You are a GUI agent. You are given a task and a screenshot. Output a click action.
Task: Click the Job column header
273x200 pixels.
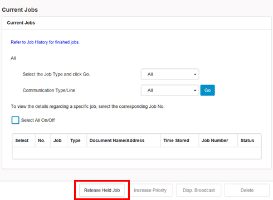pyautogui.click(x=57, y=141)
